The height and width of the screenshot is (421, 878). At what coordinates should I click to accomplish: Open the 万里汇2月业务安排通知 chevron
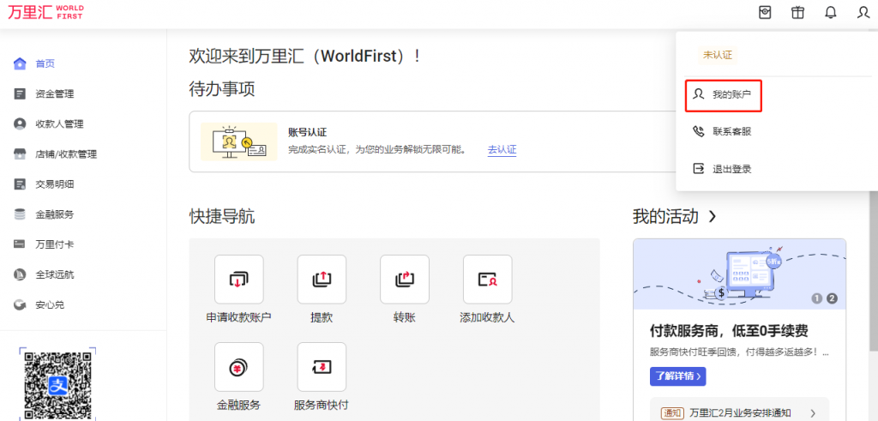click(x=813, y=413)
